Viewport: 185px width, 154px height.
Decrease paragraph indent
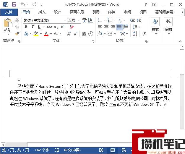pos(132,20)
